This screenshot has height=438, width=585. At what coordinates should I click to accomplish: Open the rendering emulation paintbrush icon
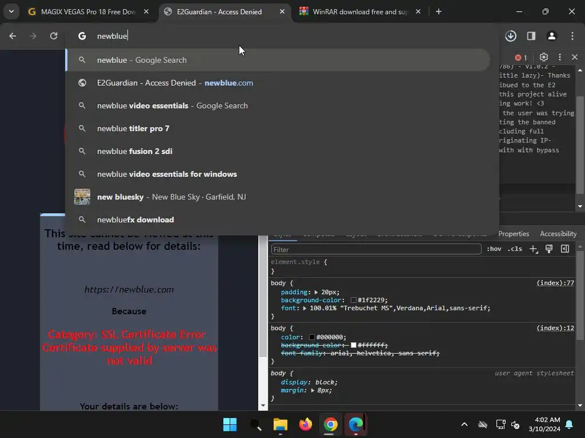point(549,249)
